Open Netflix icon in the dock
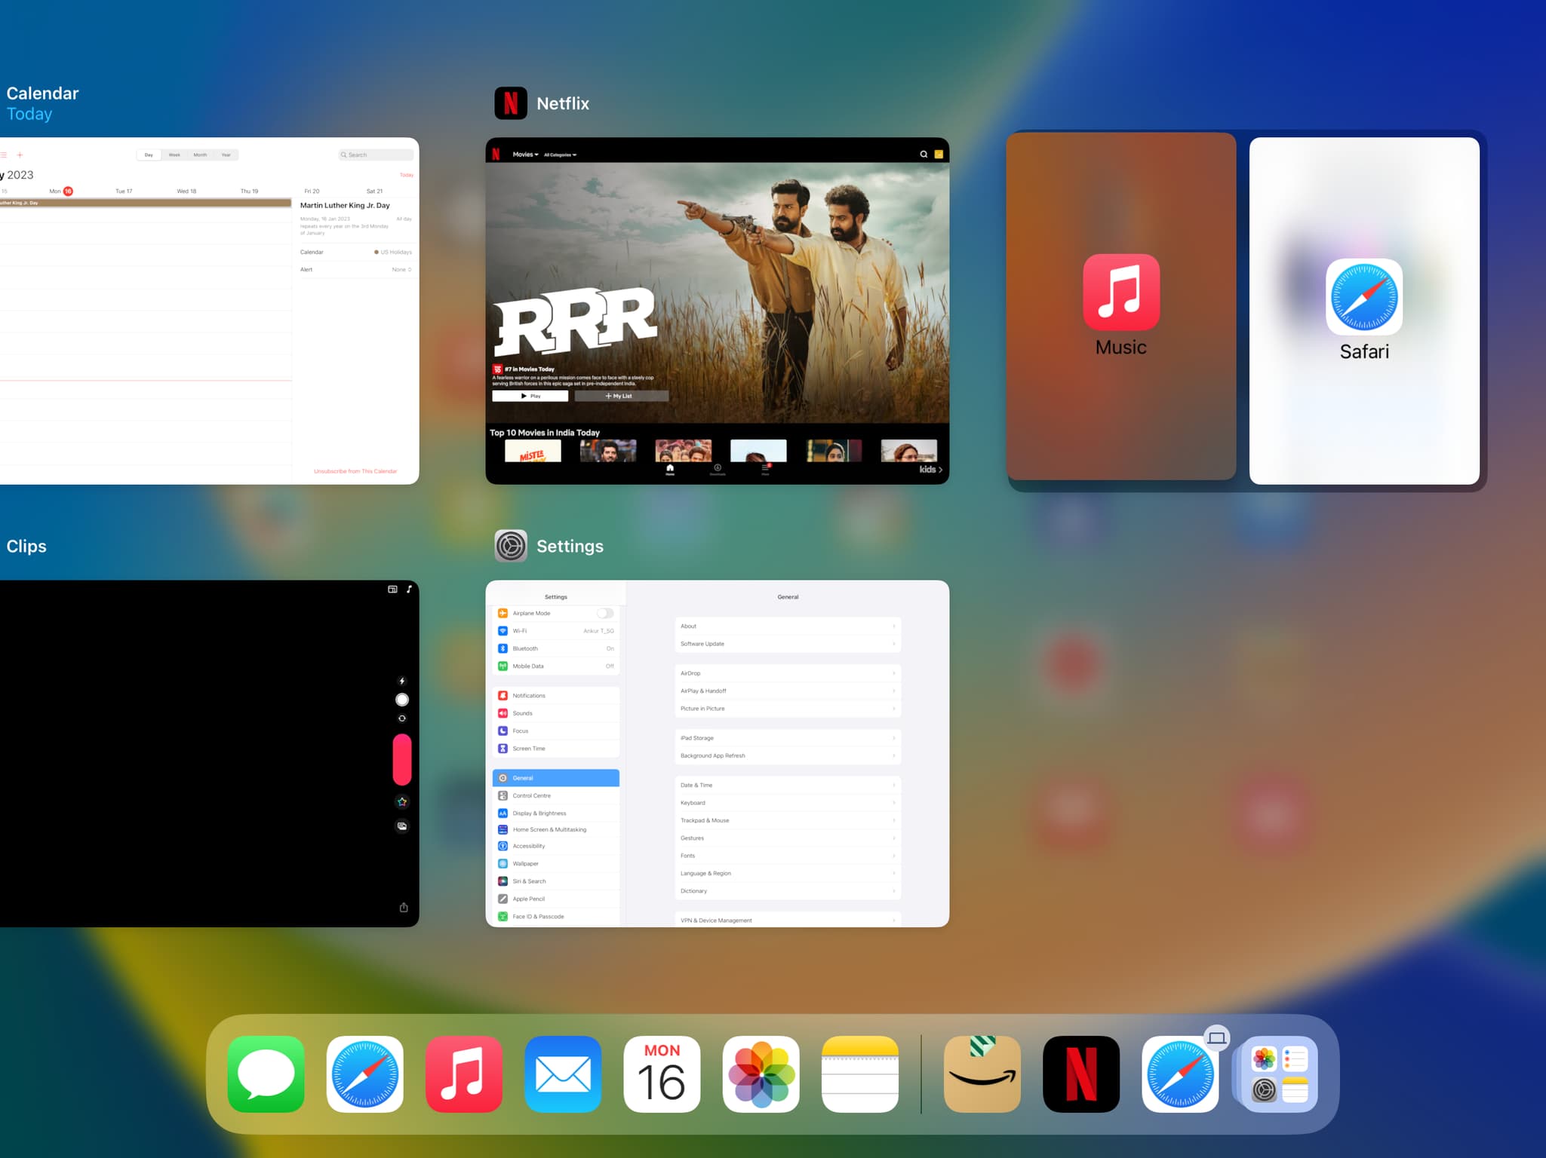Screen dimensions: 1546x1158 1081,1074
